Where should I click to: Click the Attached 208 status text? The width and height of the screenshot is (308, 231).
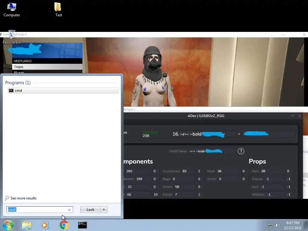(x=150, y=134)
